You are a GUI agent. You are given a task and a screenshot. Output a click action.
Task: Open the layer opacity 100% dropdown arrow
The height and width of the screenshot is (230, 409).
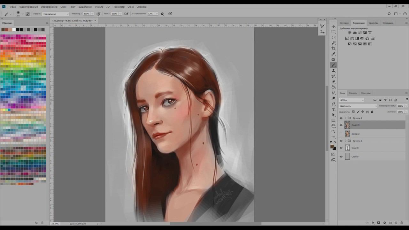pyautogui.click(x=406, y=106)
